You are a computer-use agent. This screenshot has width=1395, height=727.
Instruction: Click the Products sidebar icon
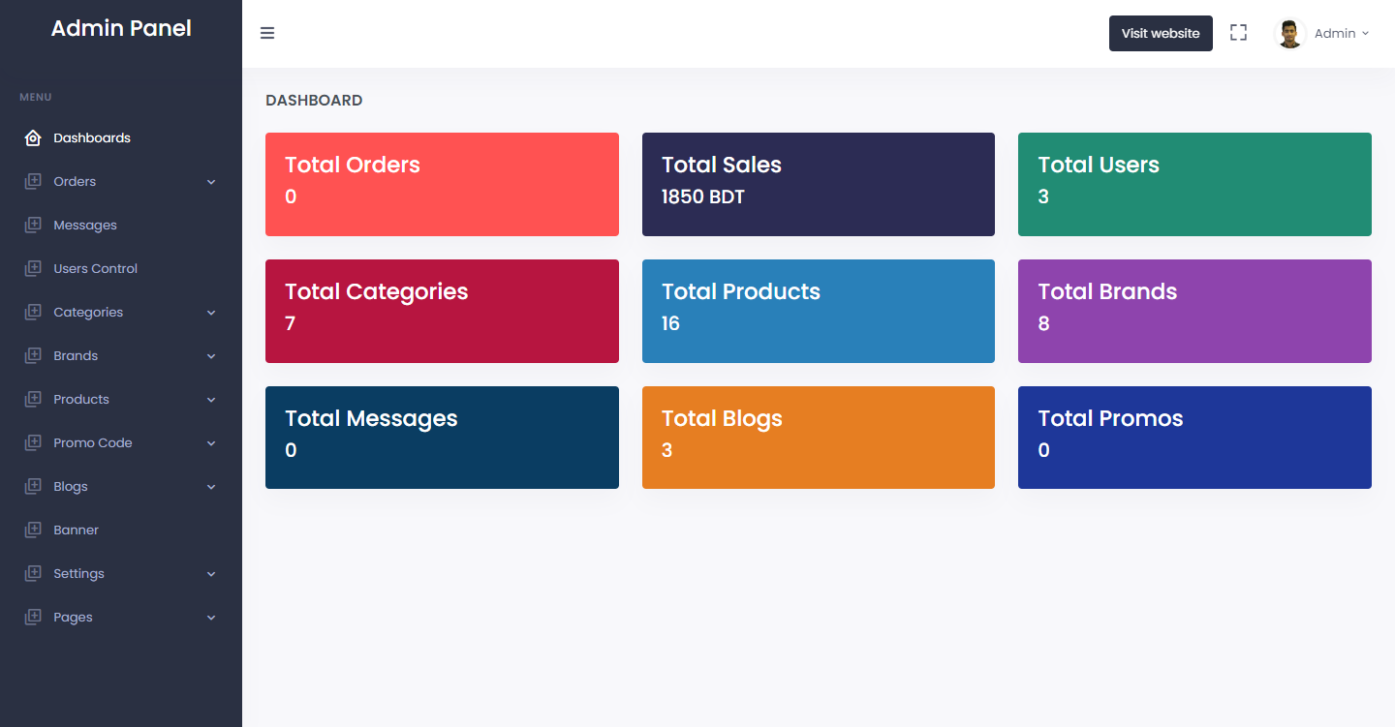pos(33,399)
